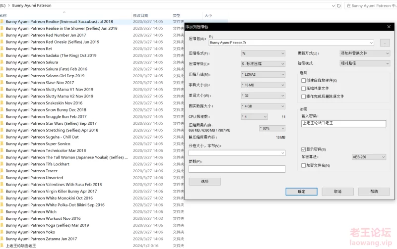Click the search box in Explorer
397x249 pixels.
click(370, 5)
